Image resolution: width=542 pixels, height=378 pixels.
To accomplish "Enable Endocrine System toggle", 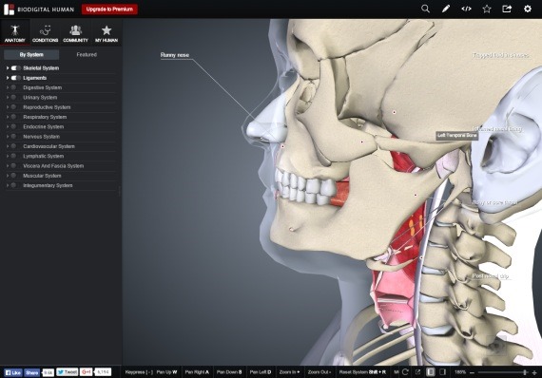I will click(x=14, y=126).
